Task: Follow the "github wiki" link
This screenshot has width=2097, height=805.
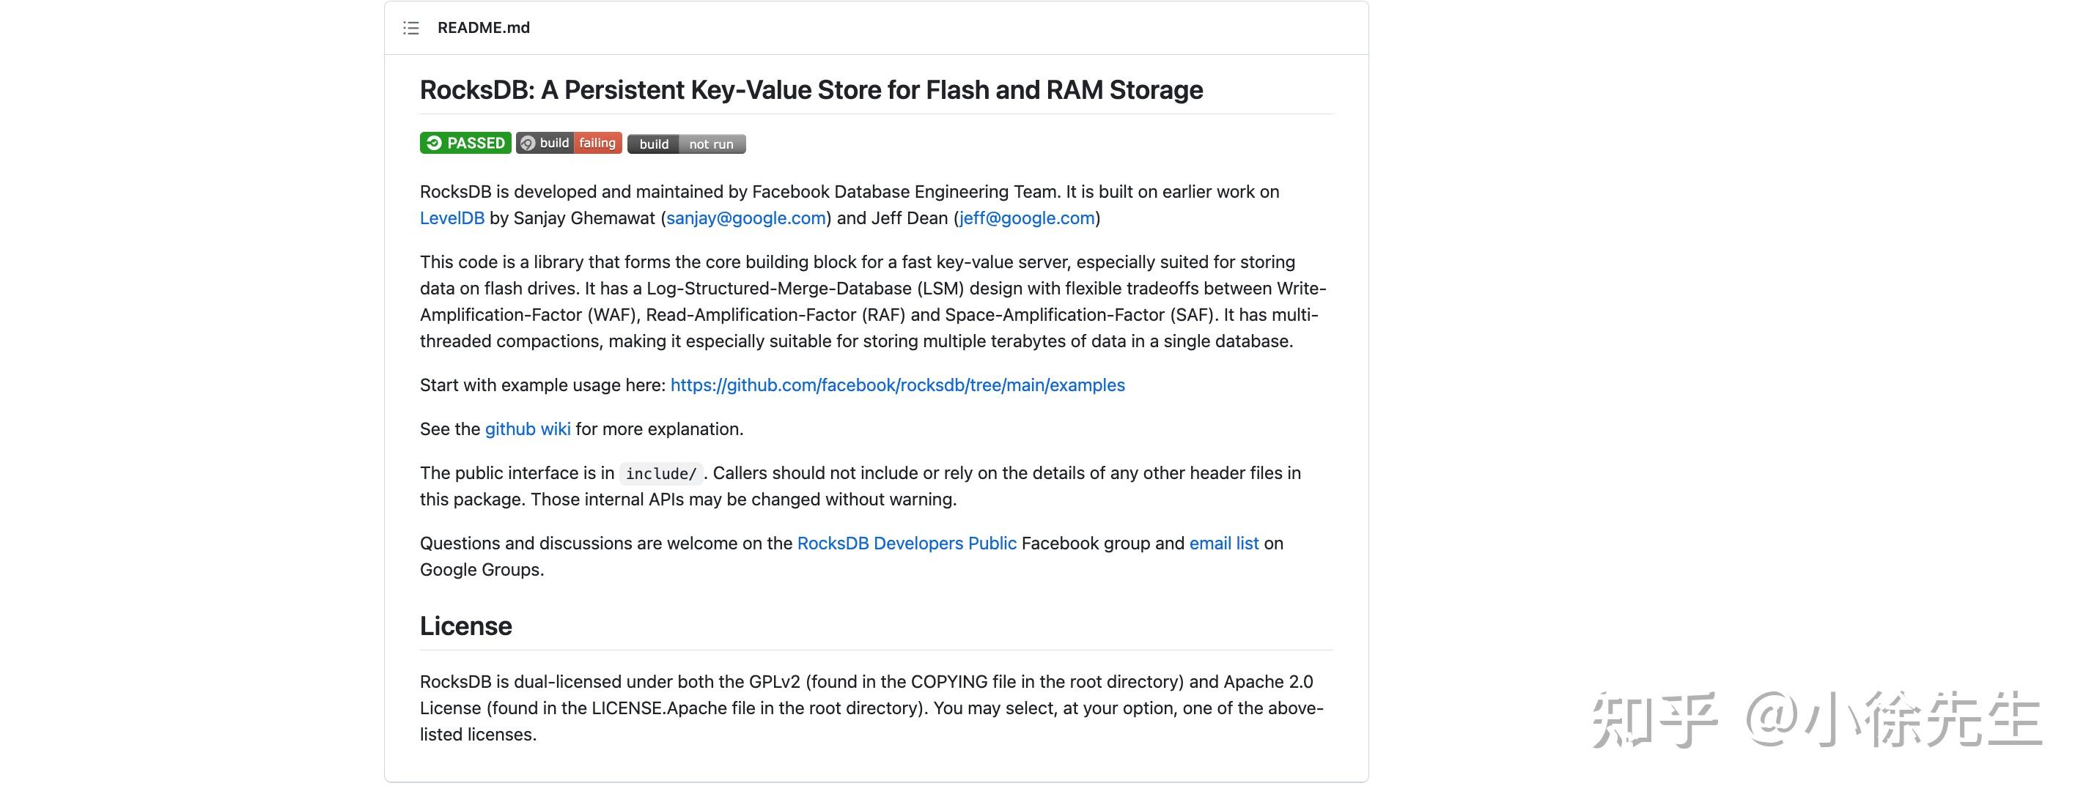Action: 528,429
